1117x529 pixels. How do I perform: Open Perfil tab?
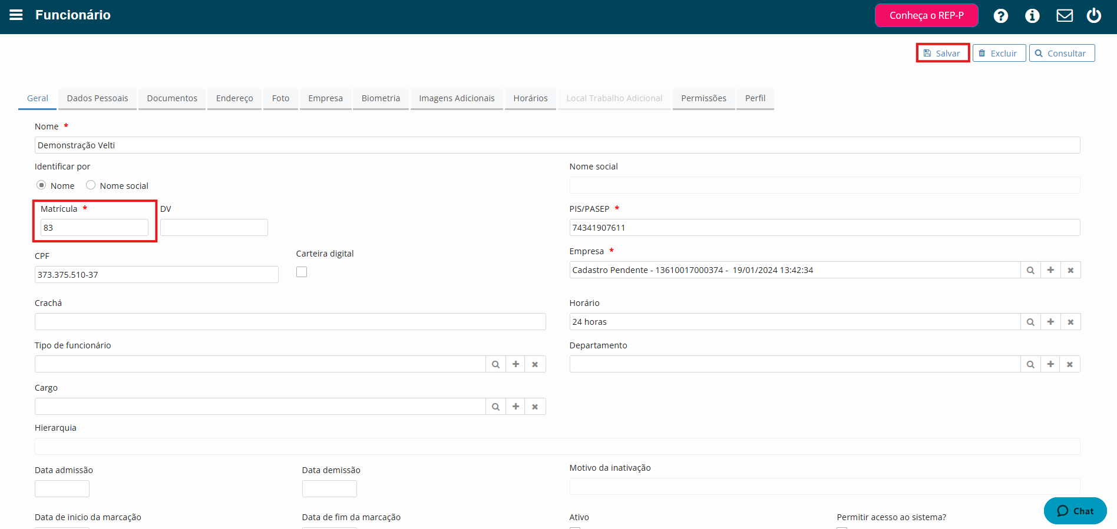click(755, 98)
